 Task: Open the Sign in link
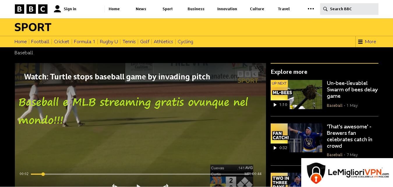click(x=70, y=9)
